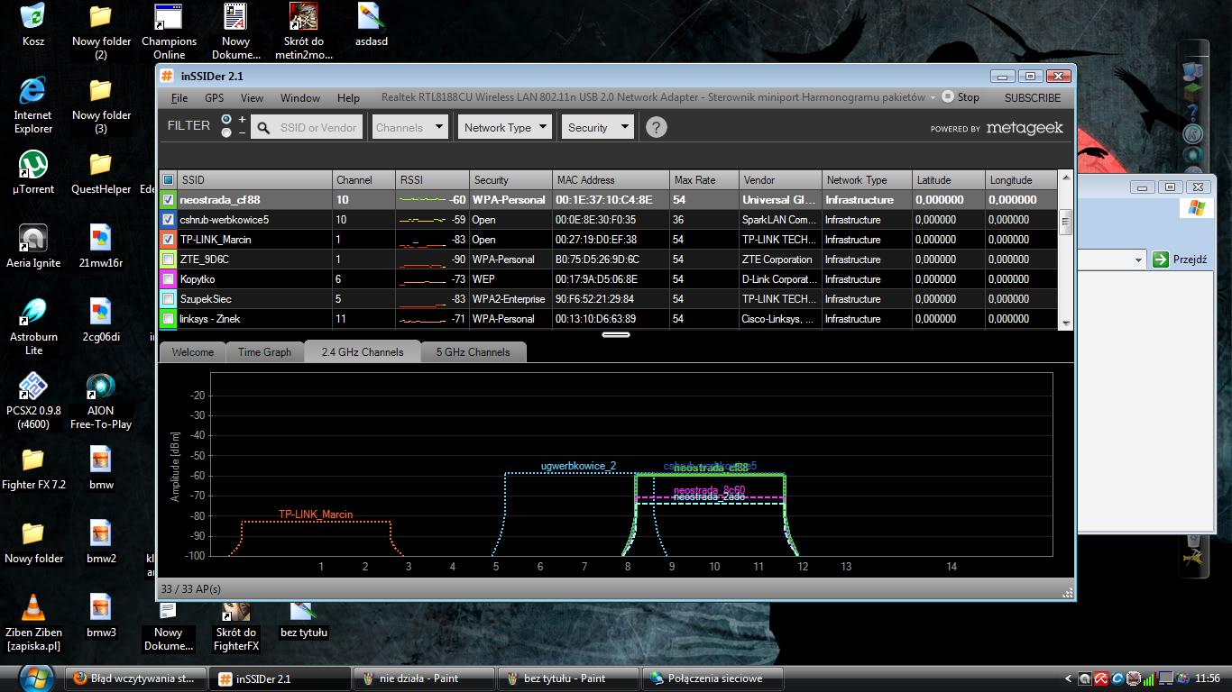Select the asdasd desktop file icon
This screenshot has height=692, width=1232.
click(372, 25)
